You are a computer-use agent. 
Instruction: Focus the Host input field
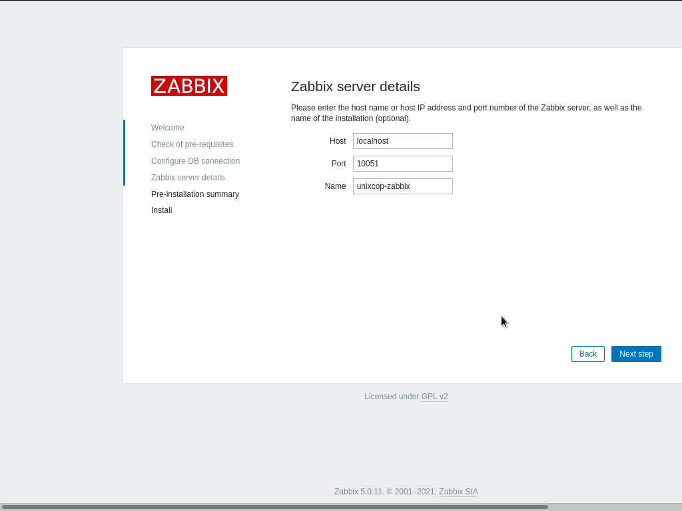point(403,141)
